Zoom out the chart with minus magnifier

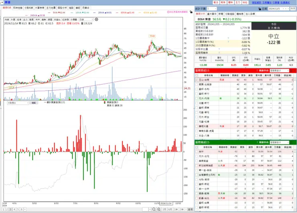[x=154, y=209]
